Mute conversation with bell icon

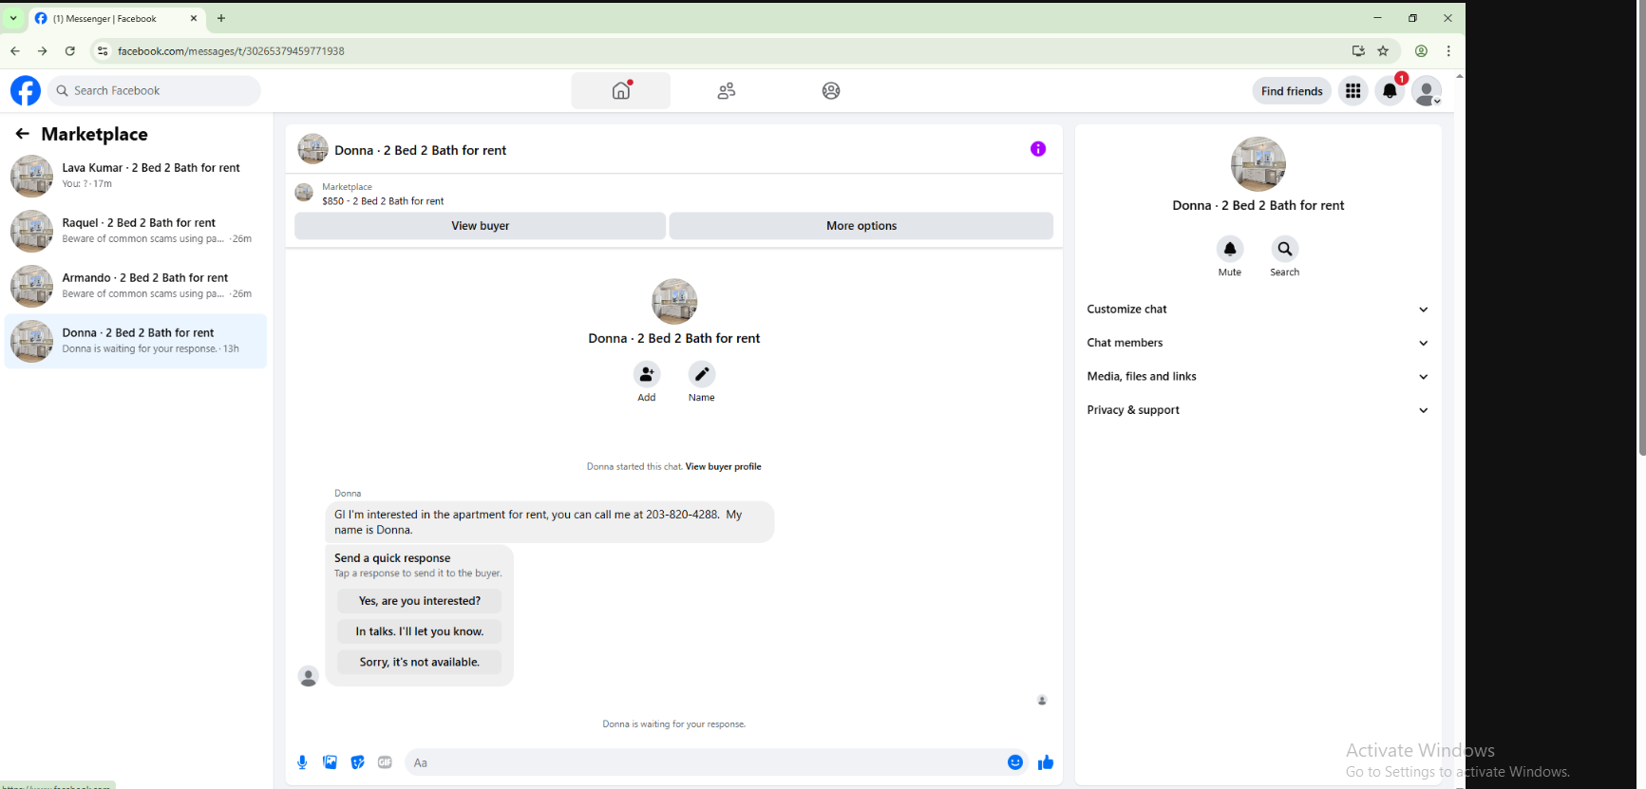coord(1230,249)
